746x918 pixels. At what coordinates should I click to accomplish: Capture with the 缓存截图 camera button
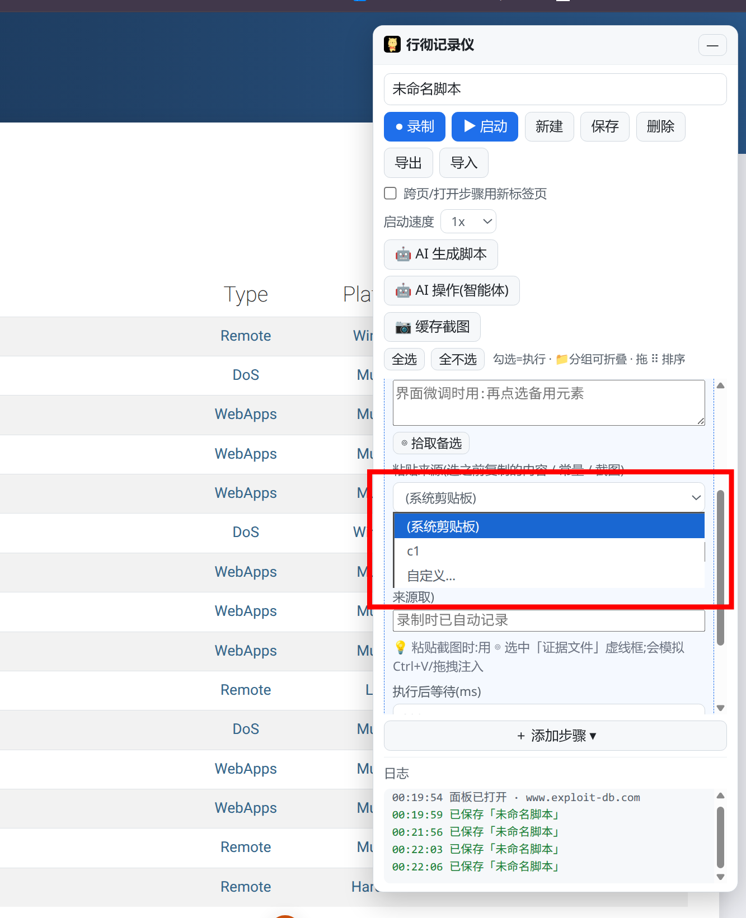coord(432,327)
